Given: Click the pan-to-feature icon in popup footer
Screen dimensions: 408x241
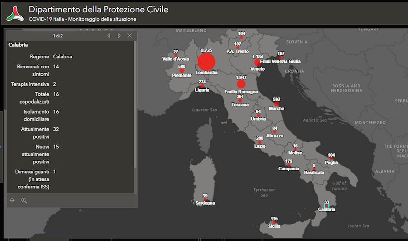Looking at the screenshot, I should click(x=12, y=200).
